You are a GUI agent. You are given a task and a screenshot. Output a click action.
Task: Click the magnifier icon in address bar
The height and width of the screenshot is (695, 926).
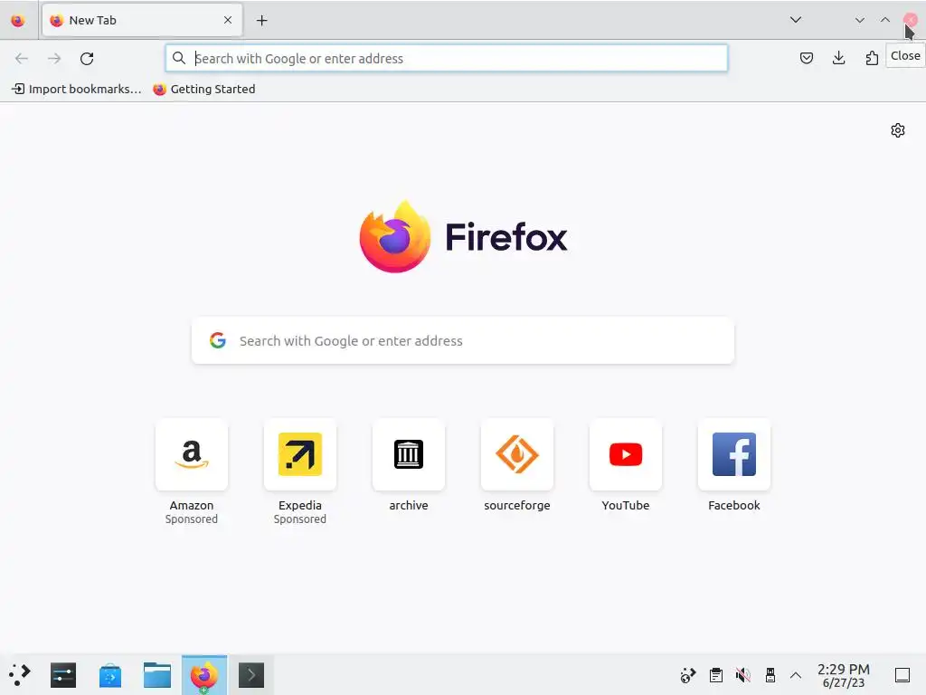point(179,58)
